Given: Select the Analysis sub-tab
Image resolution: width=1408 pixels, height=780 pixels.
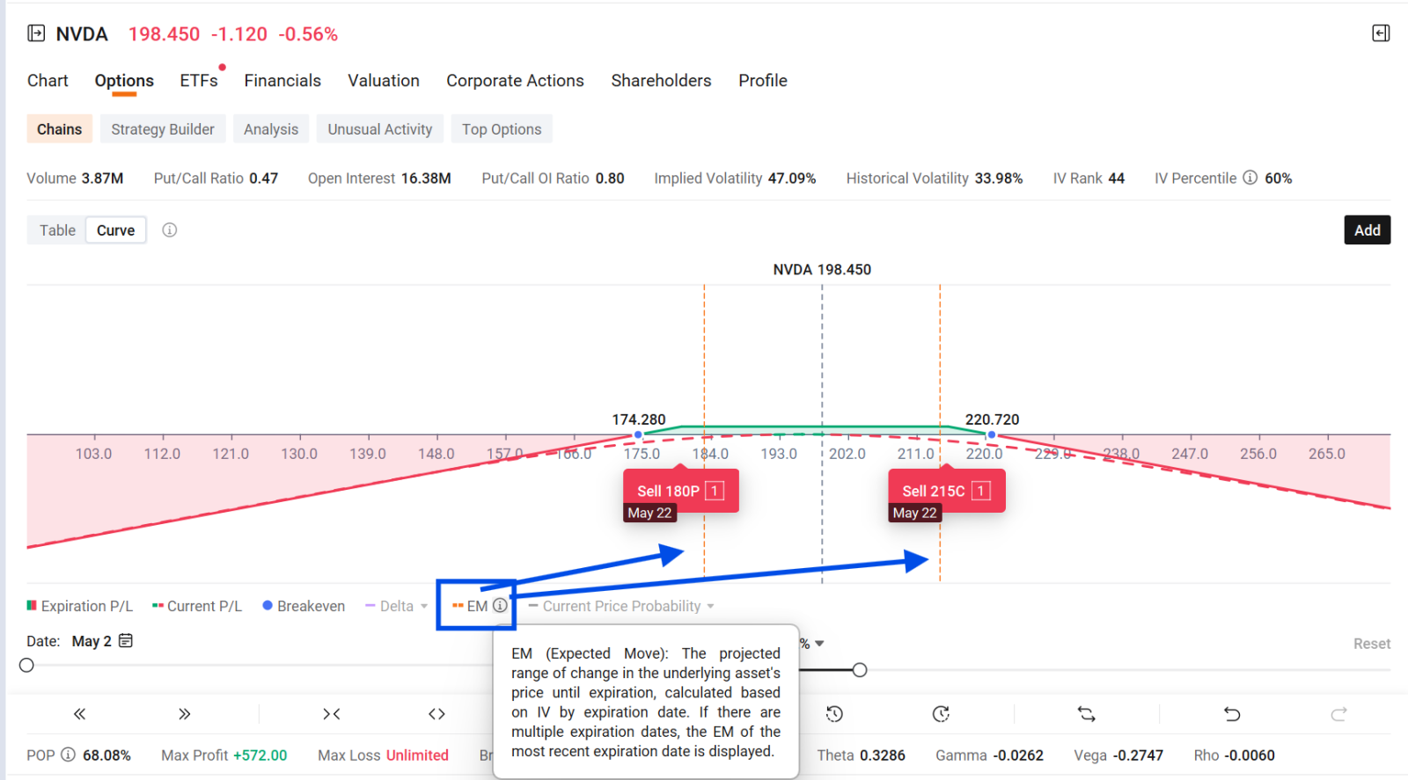Looking at the screenshot, I should [x=271, y=129].
